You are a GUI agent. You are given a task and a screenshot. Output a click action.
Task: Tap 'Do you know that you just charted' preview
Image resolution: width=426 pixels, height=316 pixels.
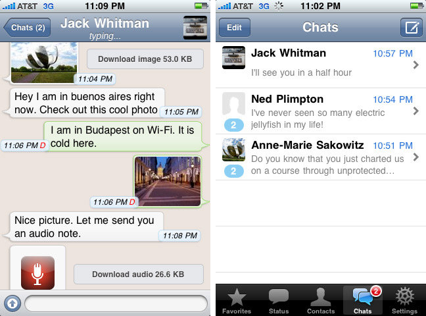click(x=327, y=165)
